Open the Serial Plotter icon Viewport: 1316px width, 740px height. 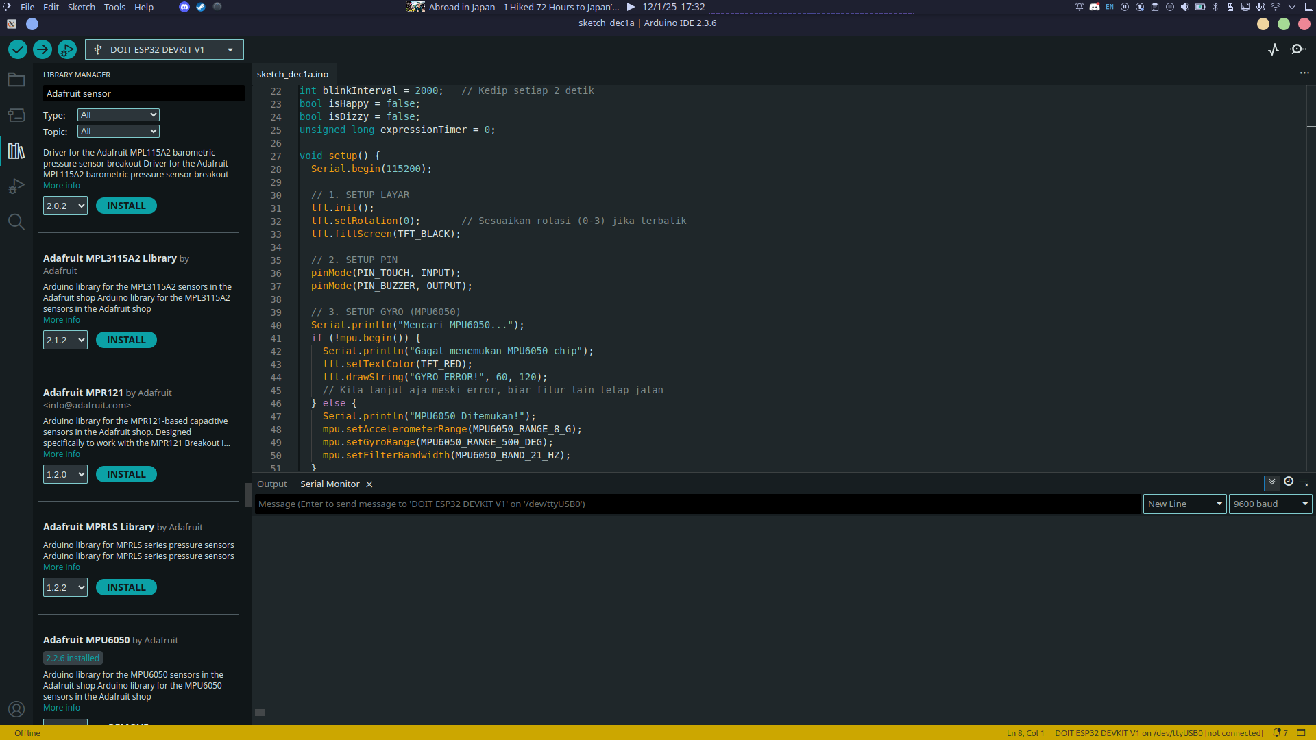point(1274,49)
